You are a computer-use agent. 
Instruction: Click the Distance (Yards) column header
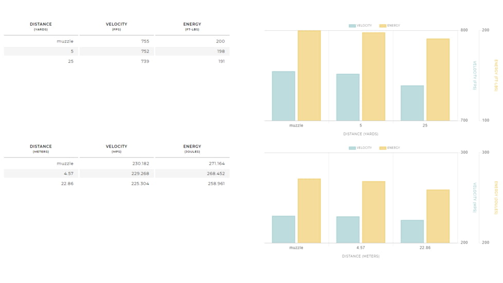(41, 27)
